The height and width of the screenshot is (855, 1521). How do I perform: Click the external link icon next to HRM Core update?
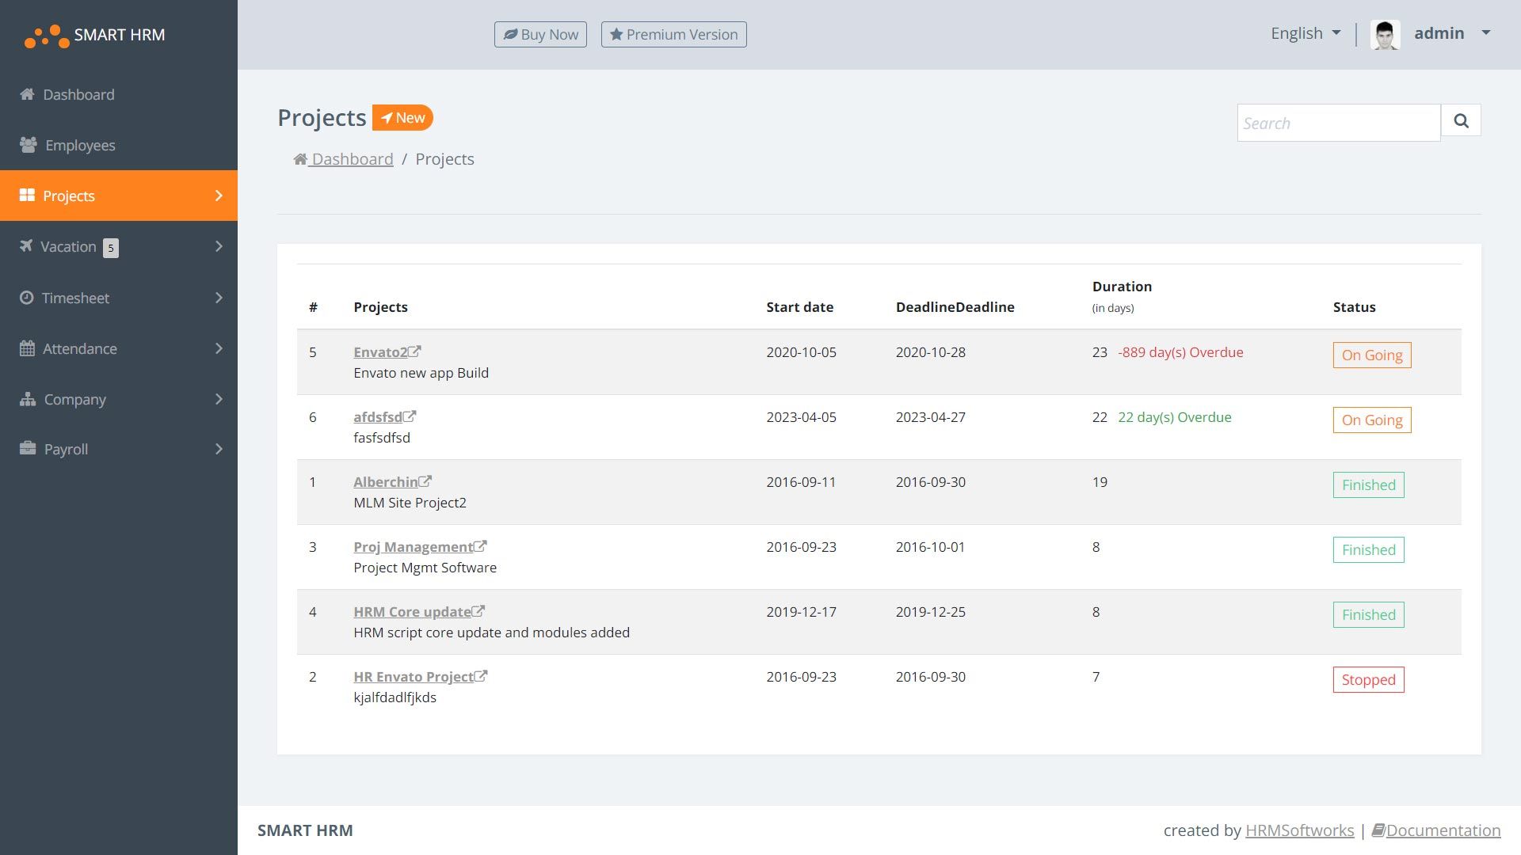tap(478, 611)
